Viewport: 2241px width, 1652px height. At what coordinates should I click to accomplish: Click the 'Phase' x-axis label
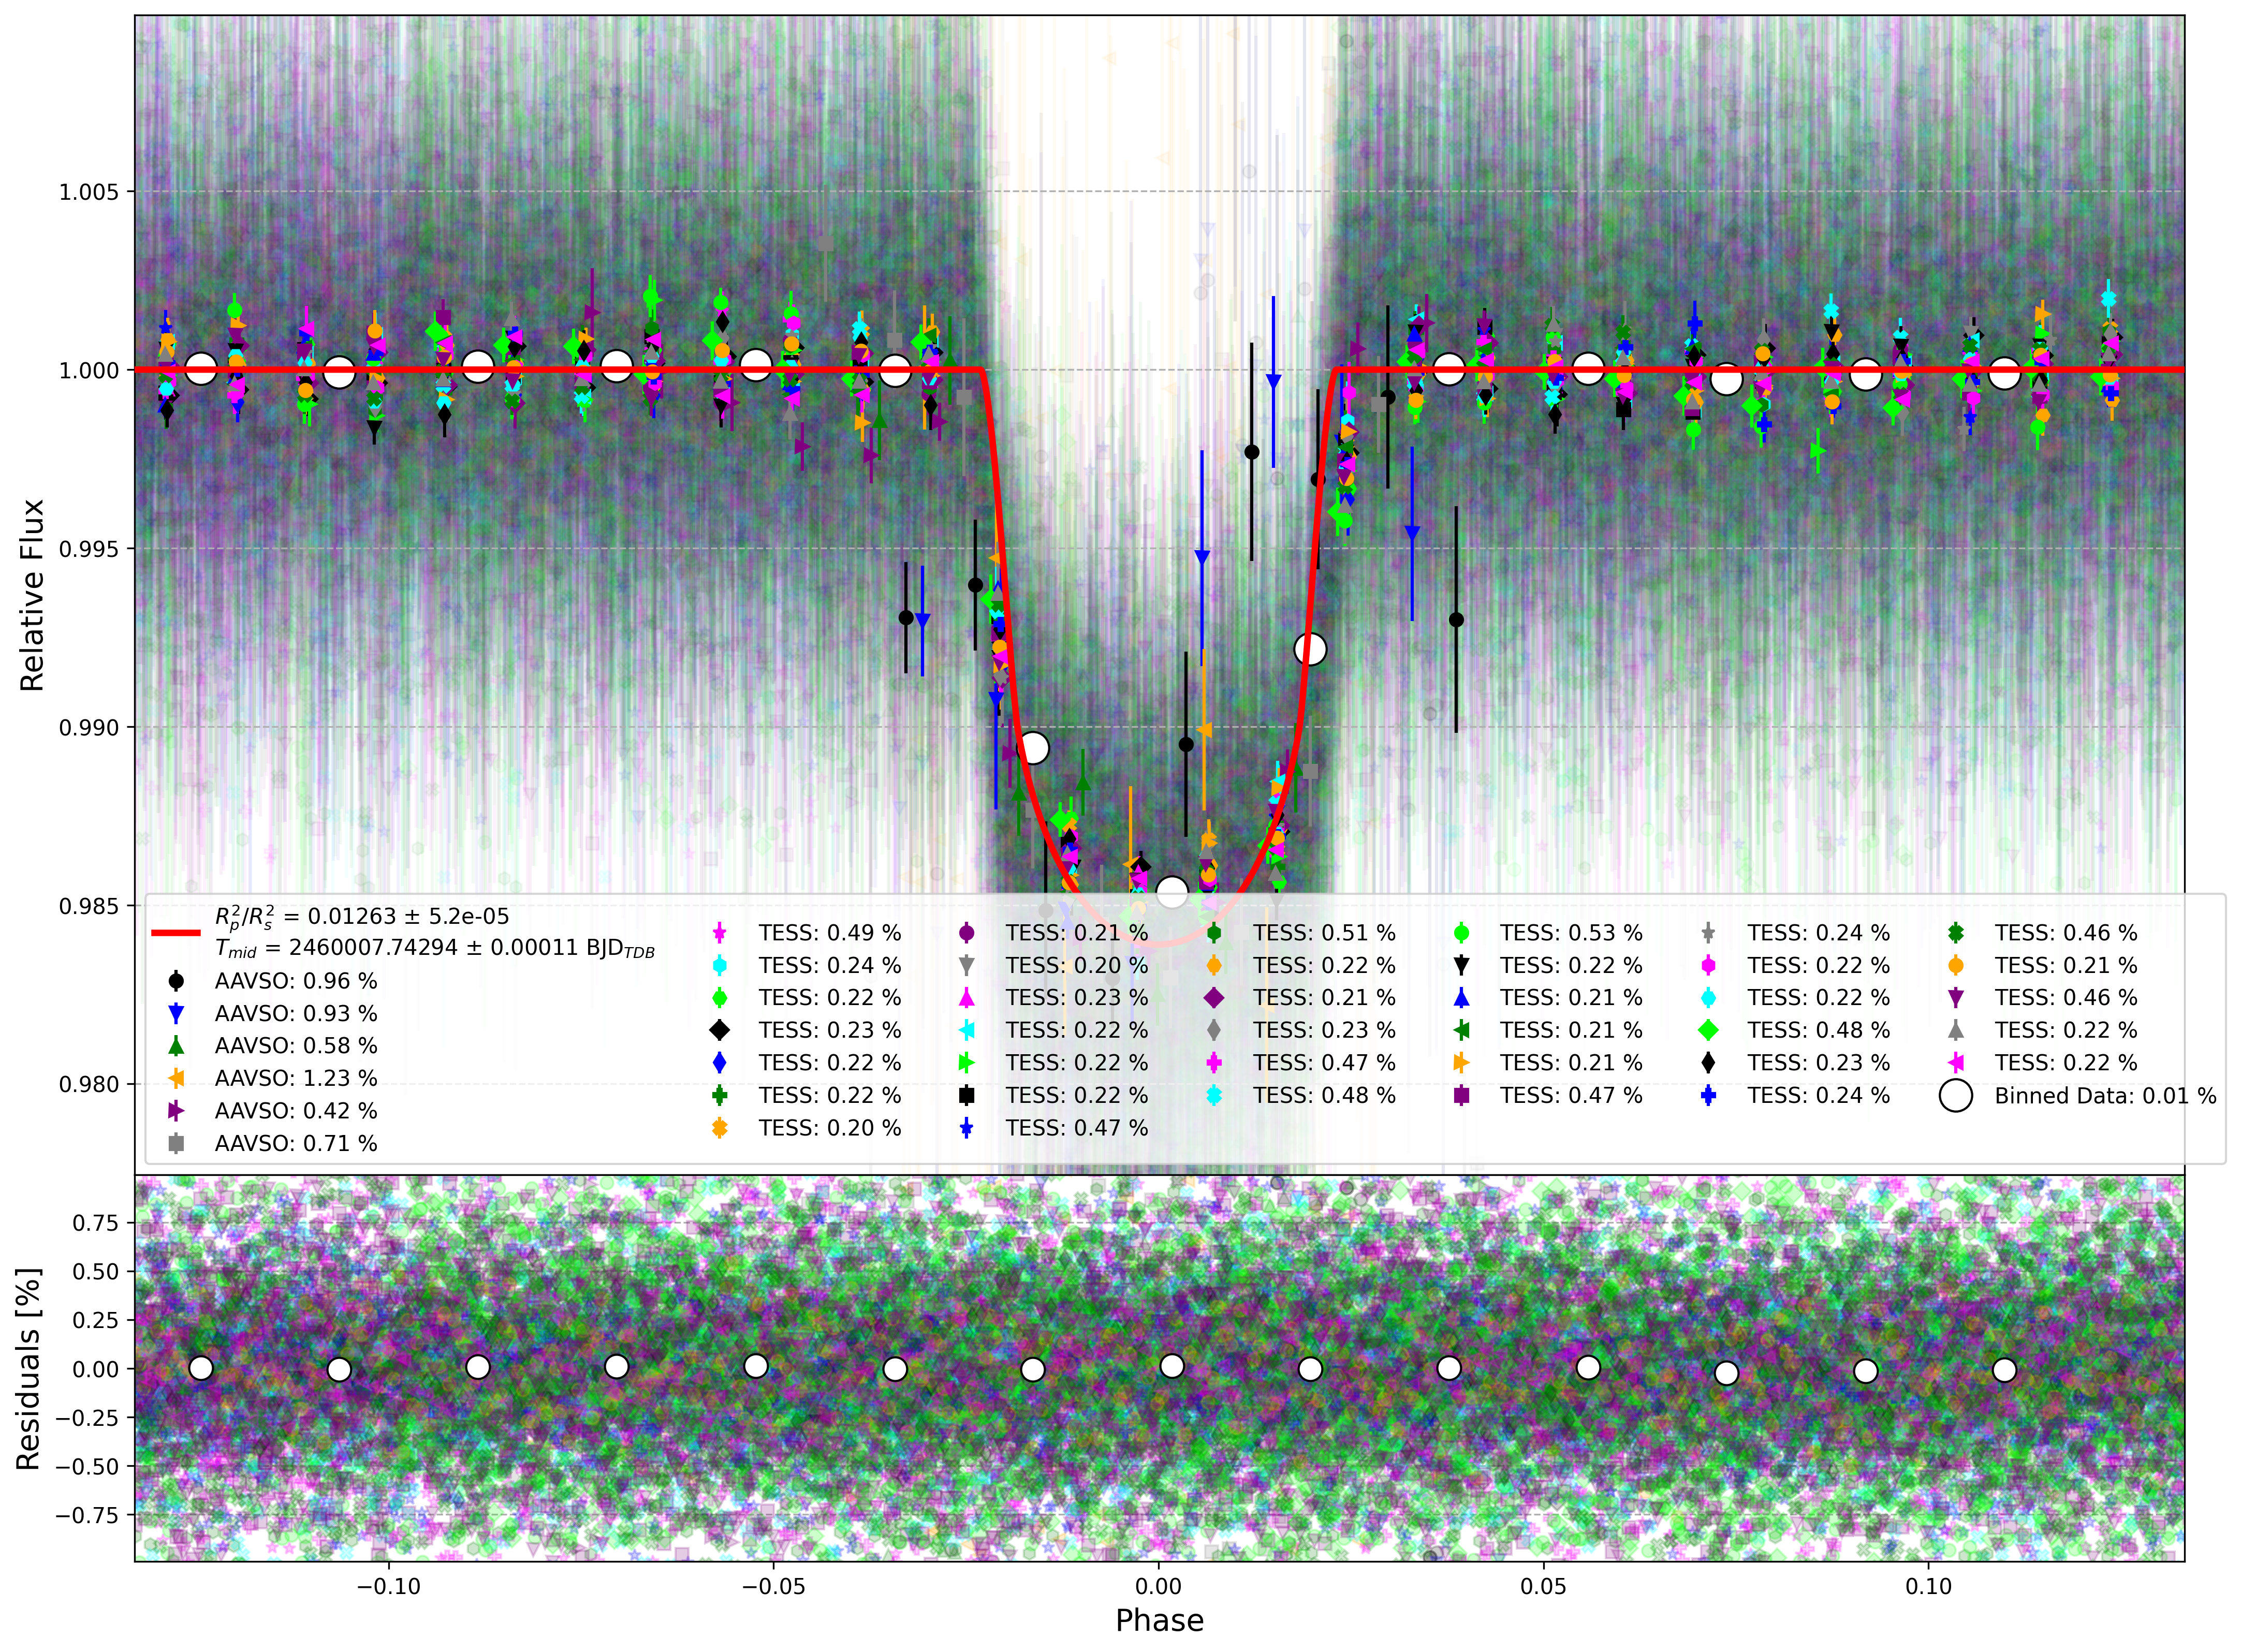tap(1159, 1620)
